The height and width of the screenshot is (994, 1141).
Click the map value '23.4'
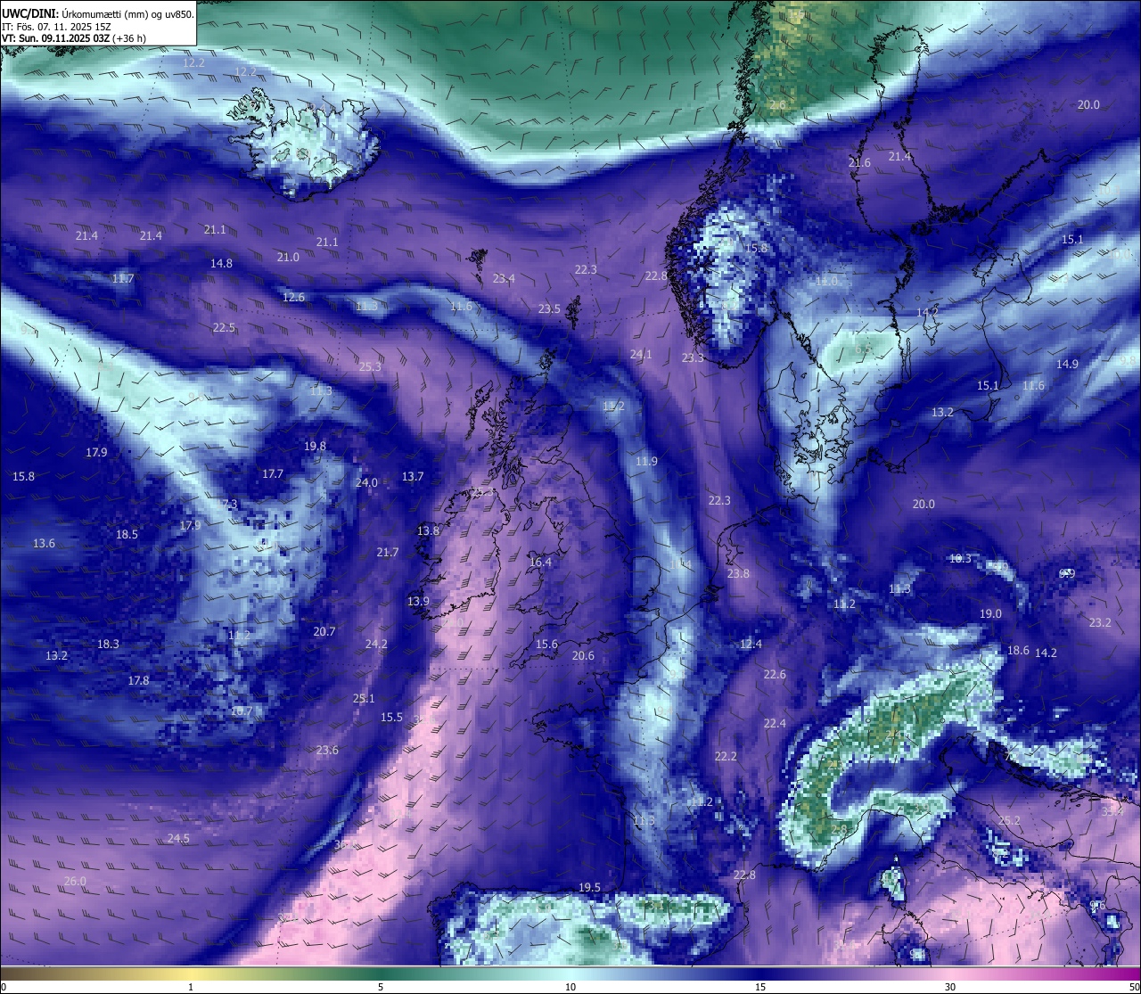(x=504, y=278)
